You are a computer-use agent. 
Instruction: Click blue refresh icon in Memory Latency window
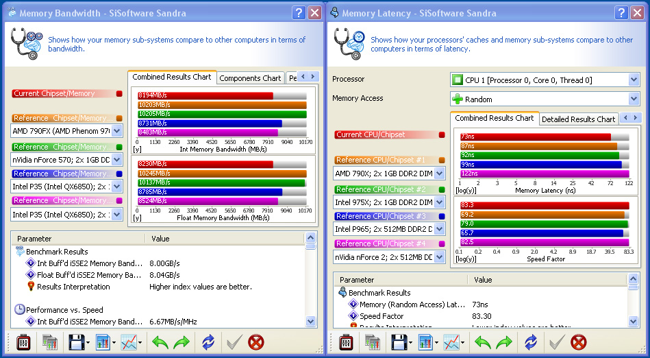coord(531,342)
